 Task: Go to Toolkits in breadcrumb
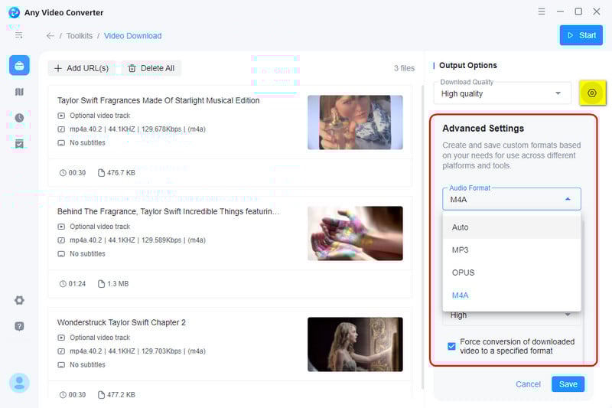[x=80, y=36]
